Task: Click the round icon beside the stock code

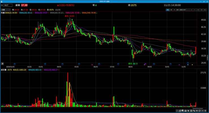Action: tap(2, 5)
